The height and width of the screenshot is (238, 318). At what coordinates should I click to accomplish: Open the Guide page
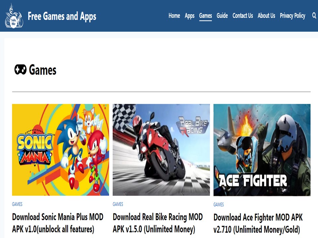(x=222, y=16)
